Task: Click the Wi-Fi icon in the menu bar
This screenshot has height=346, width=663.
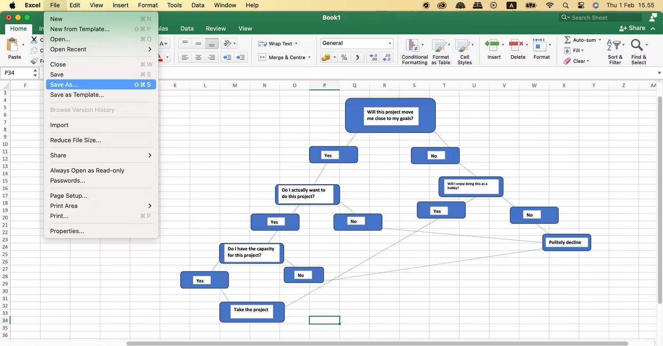Action: (549, 5)
